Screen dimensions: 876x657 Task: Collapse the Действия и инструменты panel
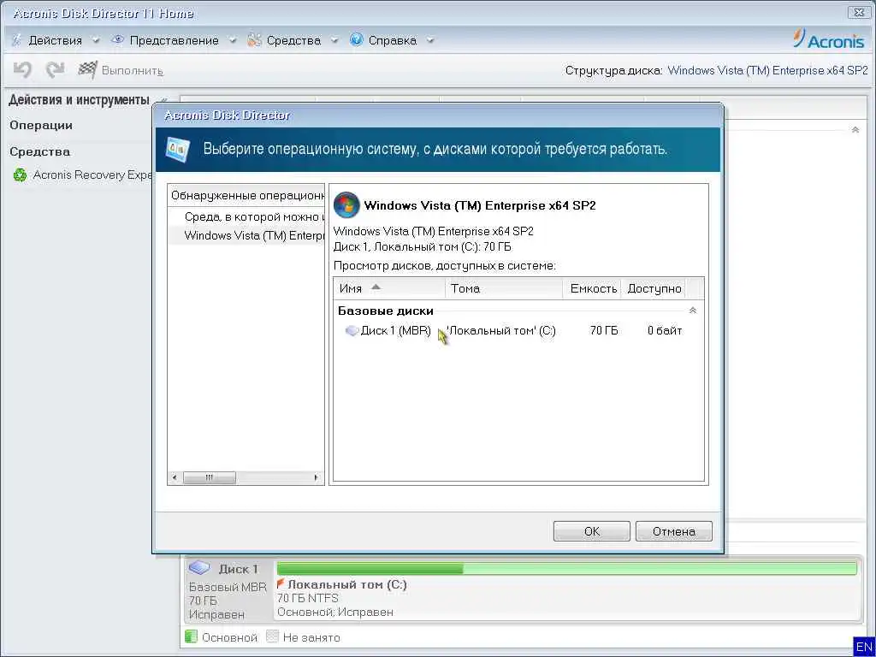point(163,101)
